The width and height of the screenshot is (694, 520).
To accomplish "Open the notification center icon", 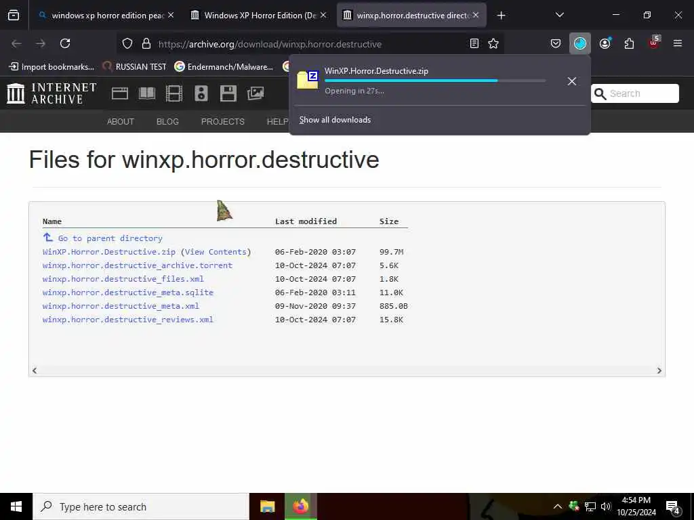I will point(673,507).
